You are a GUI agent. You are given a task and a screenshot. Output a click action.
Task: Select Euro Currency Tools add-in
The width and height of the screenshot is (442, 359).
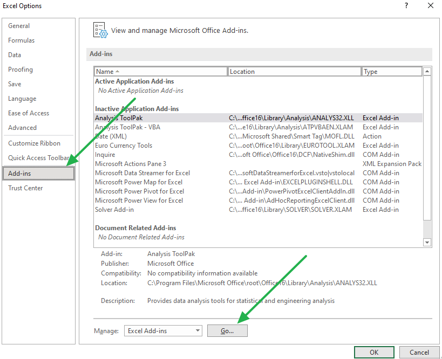tap(258, 146)
